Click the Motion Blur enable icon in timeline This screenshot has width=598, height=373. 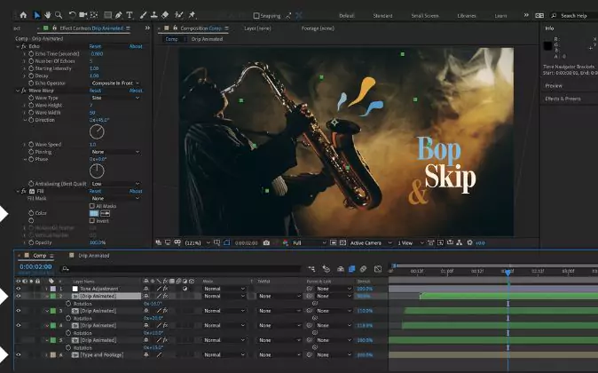point(363,269)
